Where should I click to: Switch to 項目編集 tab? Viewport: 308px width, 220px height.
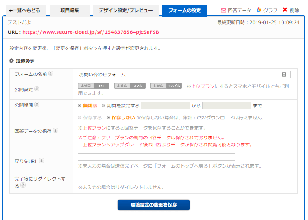click(70, 10)
